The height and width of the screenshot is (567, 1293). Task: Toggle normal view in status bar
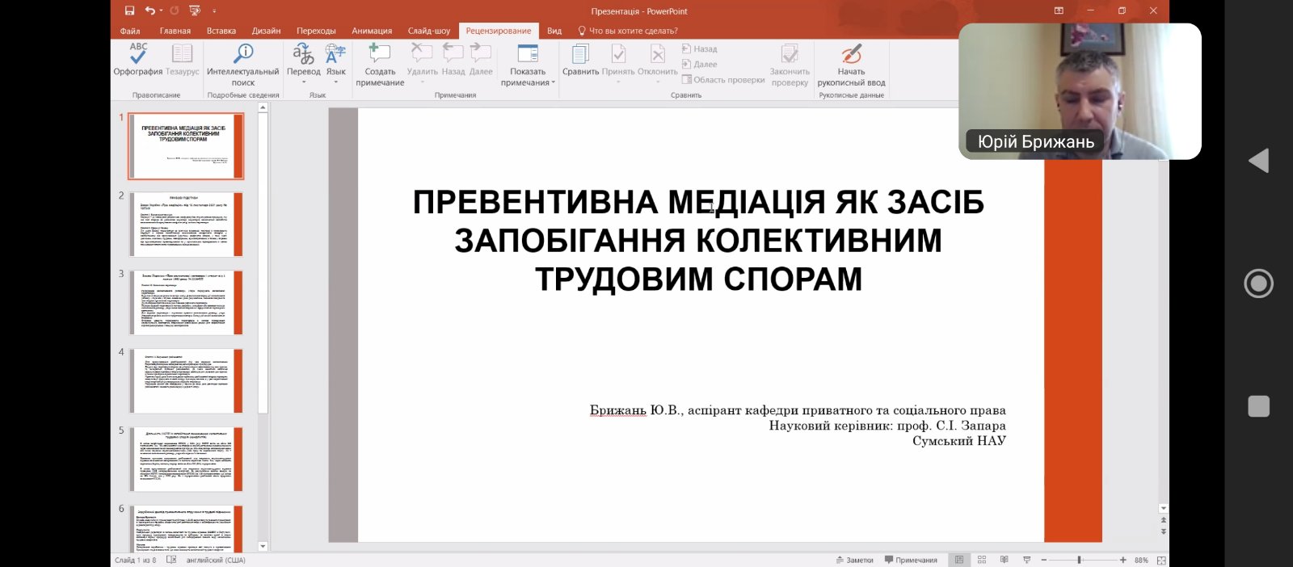959,560
